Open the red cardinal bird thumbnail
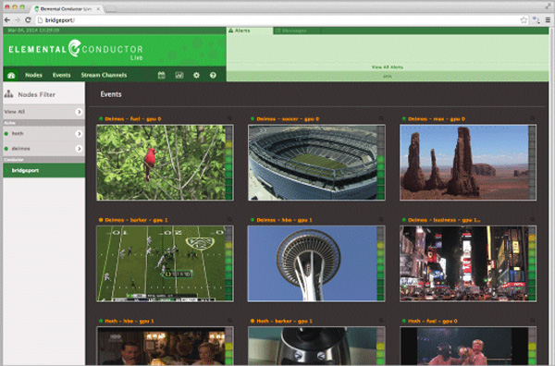The height and width of the screenshot is (366, 555). (161, 163)
